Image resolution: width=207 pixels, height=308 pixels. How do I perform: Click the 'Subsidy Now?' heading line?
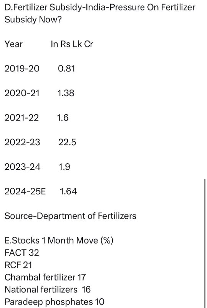click(33, 20)
